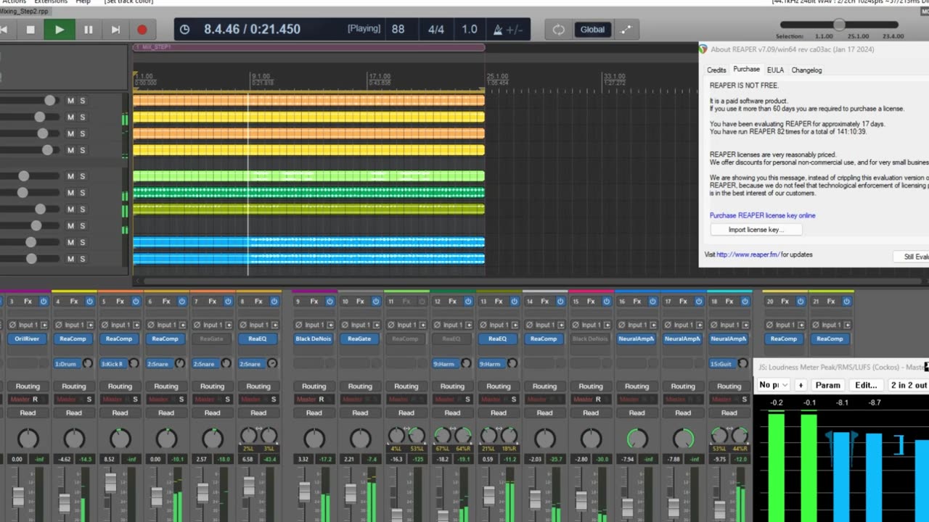Open Read automation menu on track 3
Image resolution: width=929 pixels, height=522 pixels.
28,413
